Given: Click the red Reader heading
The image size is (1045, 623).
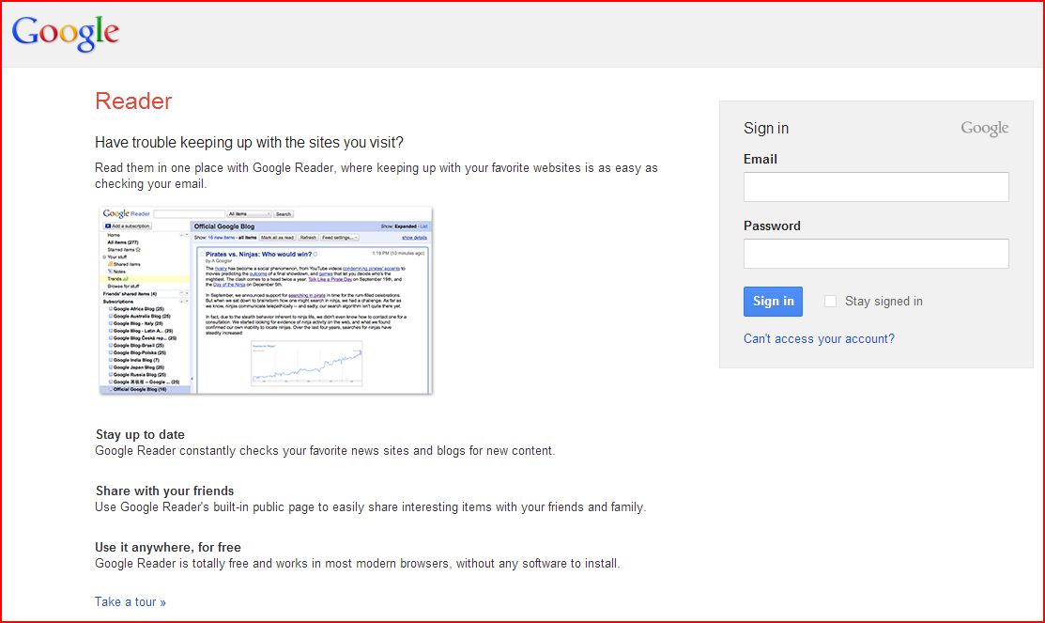Looking at the screenshot, I should point(133,101).
